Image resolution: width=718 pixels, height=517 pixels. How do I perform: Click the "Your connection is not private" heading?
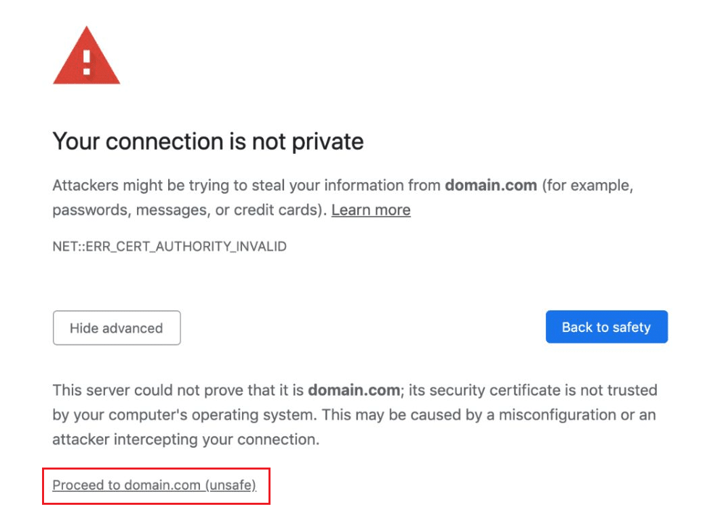(208, 142)
